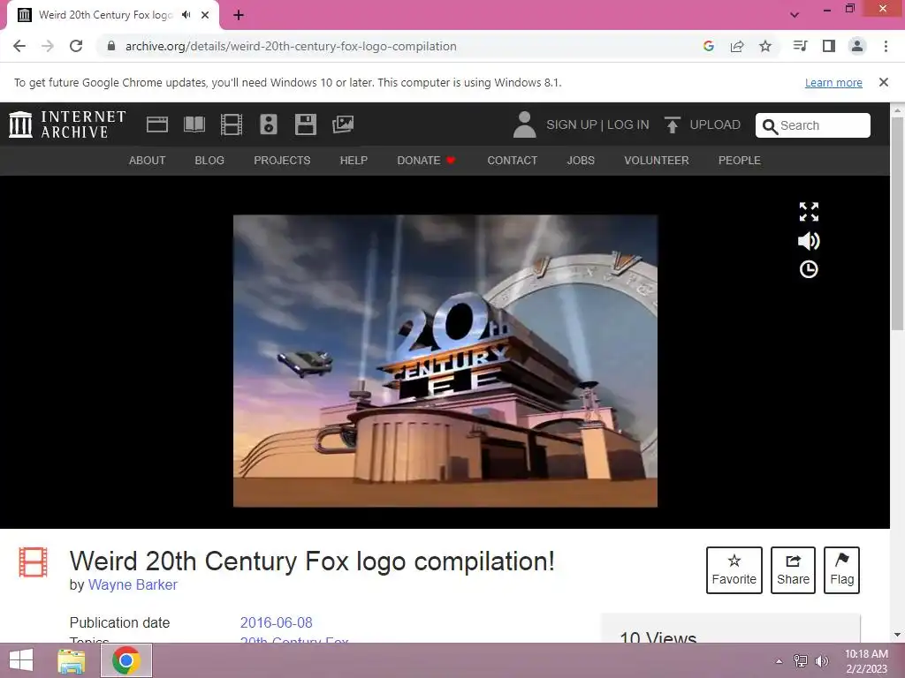Share this item
This screenshot has height=678, width=905.
point(793,570)
